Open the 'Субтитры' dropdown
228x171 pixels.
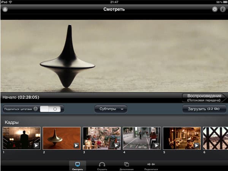coord(111,109)
